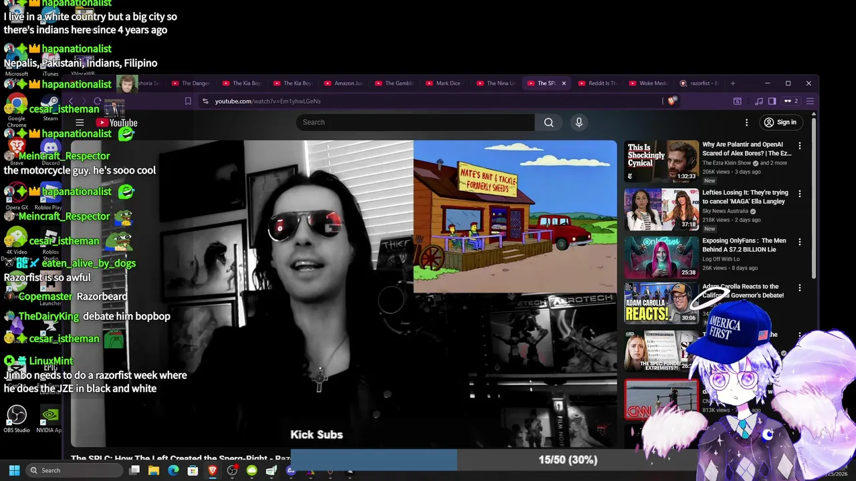Select the OBS Studio desktop icon
This screenshot has width=856, height=481.
pyautogui.click(x=17, y=420)
